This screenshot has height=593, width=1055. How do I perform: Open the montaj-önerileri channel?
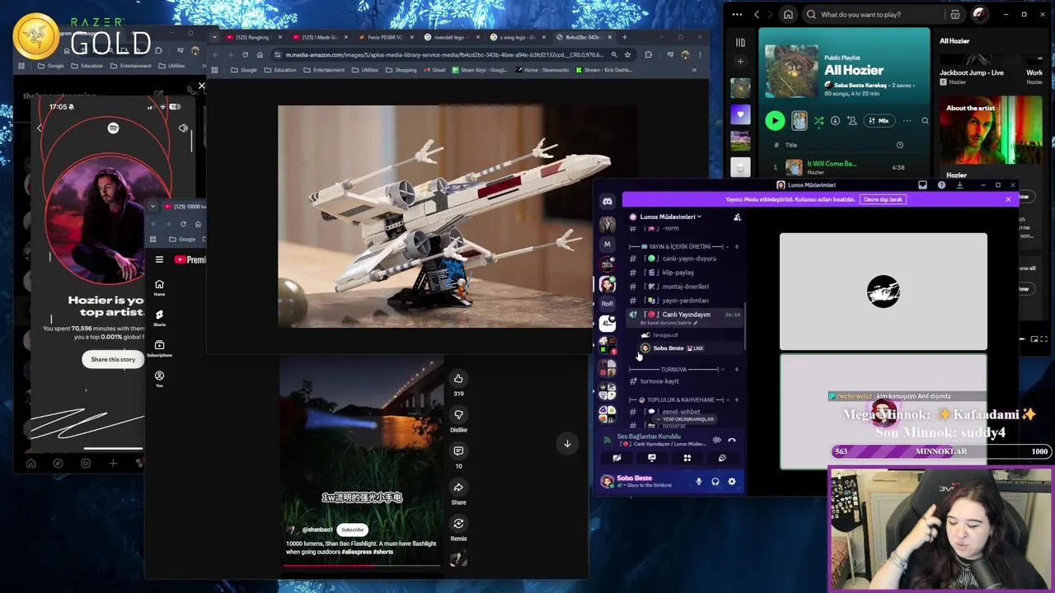tap(684, 287)
